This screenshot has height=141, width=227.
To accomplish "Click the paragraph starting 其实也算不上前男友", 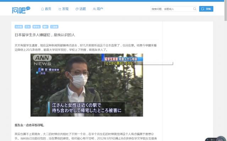I will coord(85,136).
